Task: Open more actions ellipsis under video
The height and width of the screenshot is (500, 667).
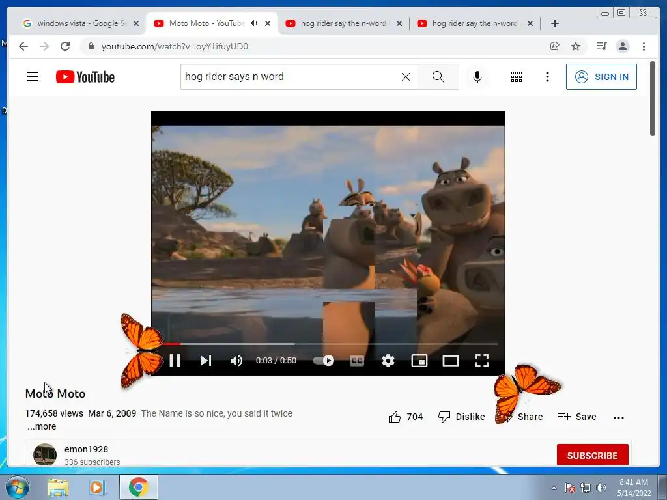Action: pyautogui.click(x=619, y=417)
